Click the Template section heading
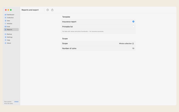 tap(66, 17)
